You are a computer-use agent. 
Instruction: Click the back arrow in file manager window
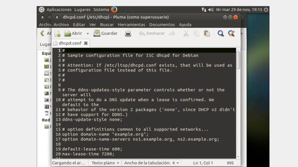click(42, 33)
